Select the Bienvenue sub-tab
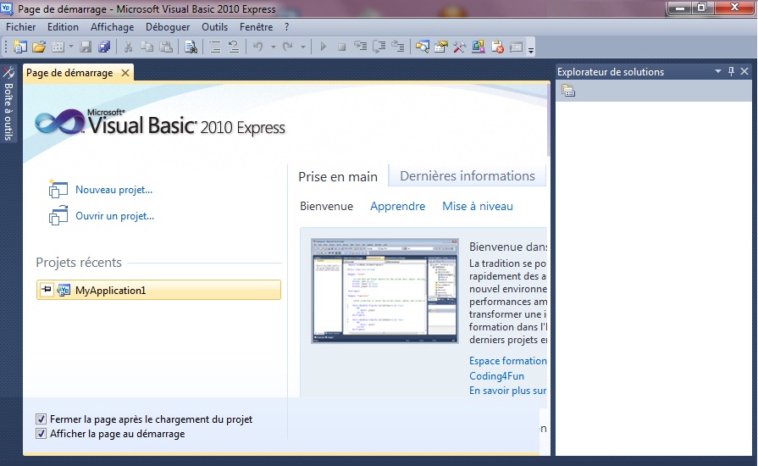The height and width of the screenshot is (466, 758). click(x=326, y=207)
